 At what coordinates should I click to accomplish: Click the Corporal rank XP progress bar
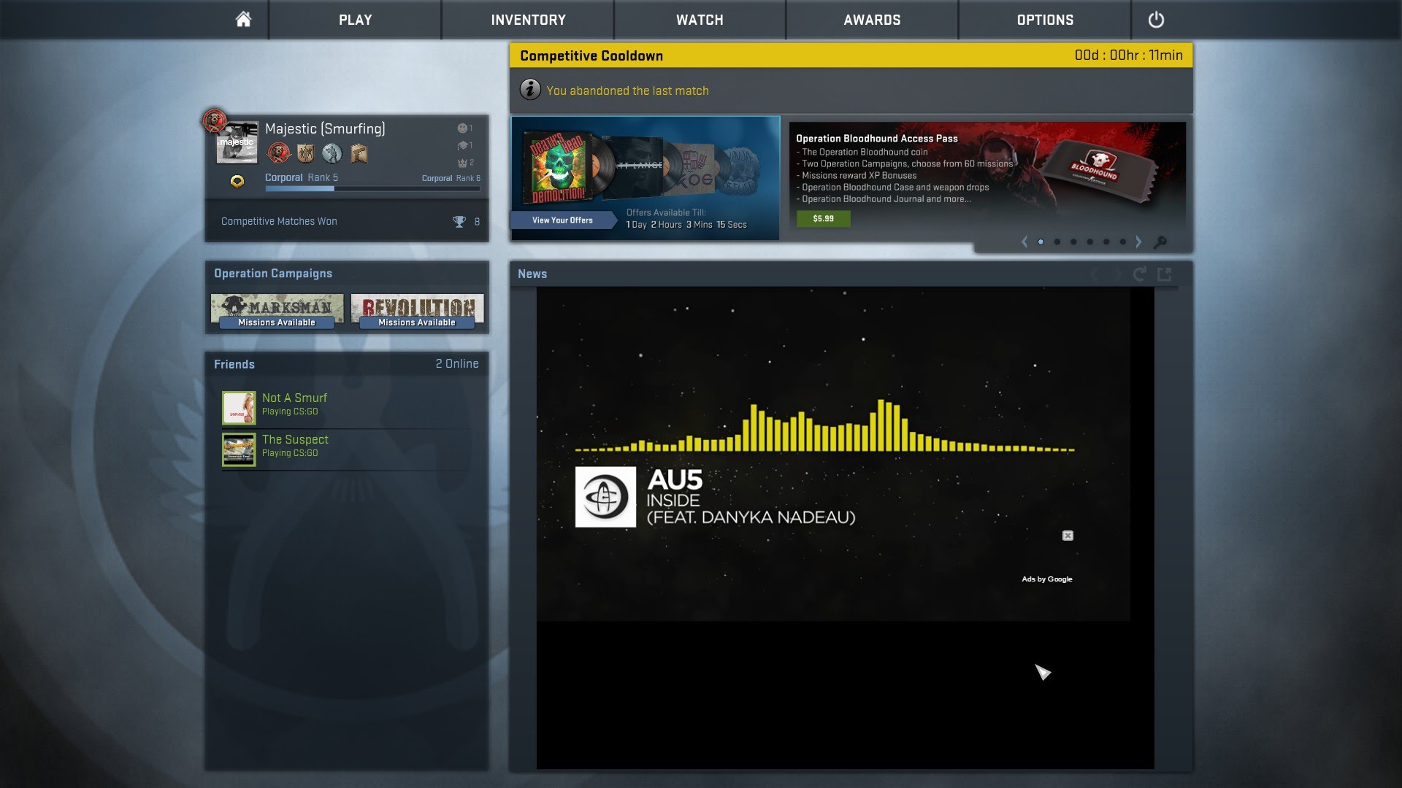(372, 189)
